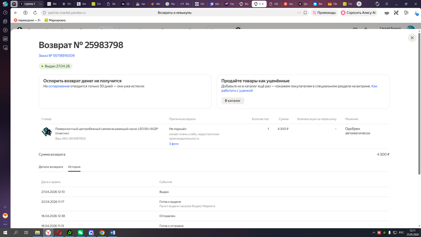Open the downloads arrow icon

[x=416, y=13]
